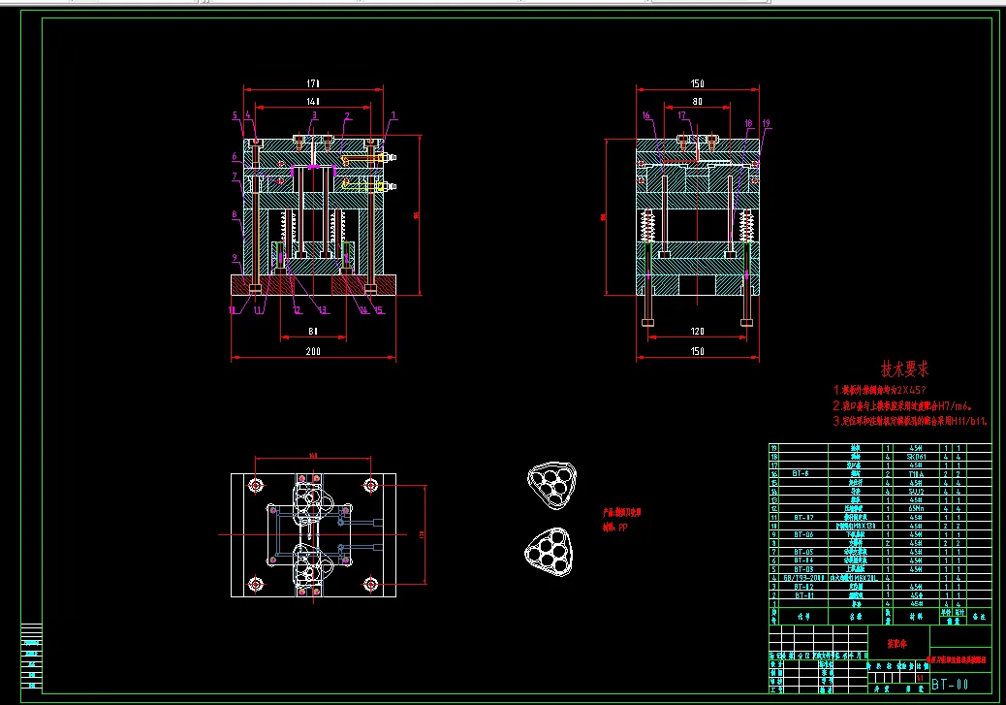Click the red PP material note
Image resolution: width=1006 pixels, height=705 pixels.
pos(614,528)
